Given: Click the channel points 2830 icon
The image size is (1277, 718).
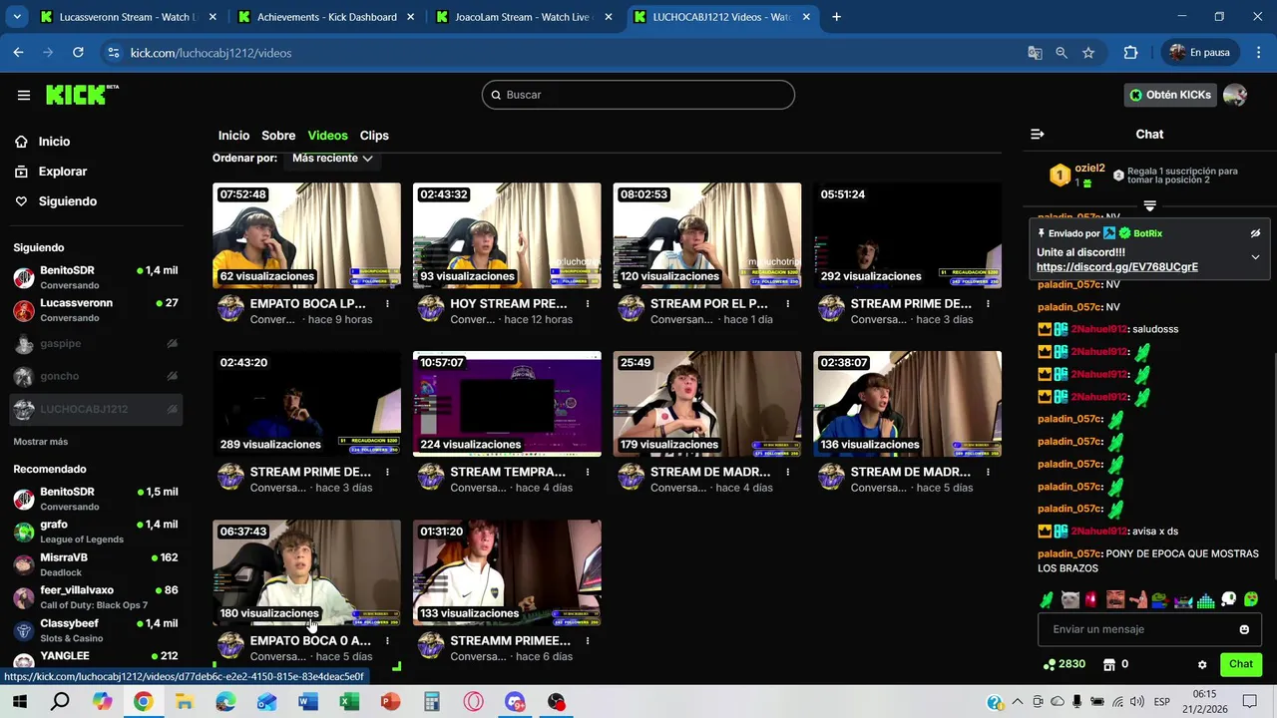Looking at the screenshot, I should click(1050, 664).
